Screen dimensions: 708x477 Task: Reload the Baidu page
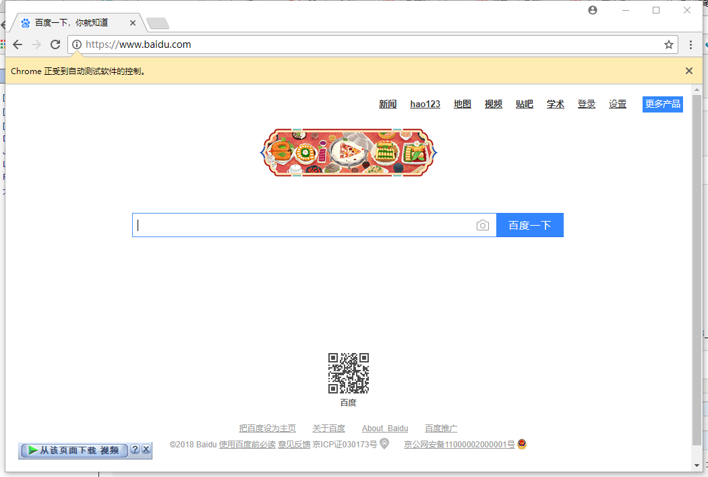tap(55, 44)
